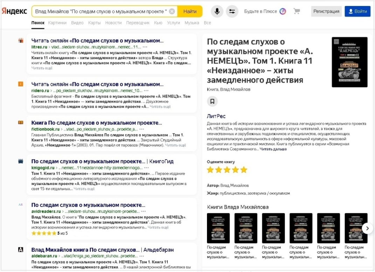Clear the search query with the X icon
This screenshot has height=272, width=375.
click(x=172, y=11)
